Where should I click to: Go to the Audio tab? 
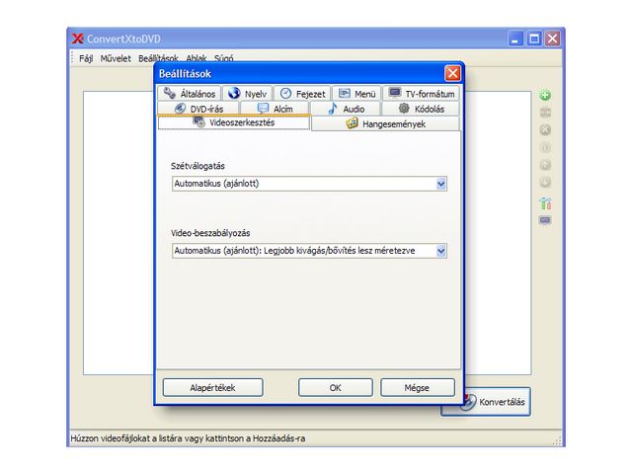tap(346, 109)
